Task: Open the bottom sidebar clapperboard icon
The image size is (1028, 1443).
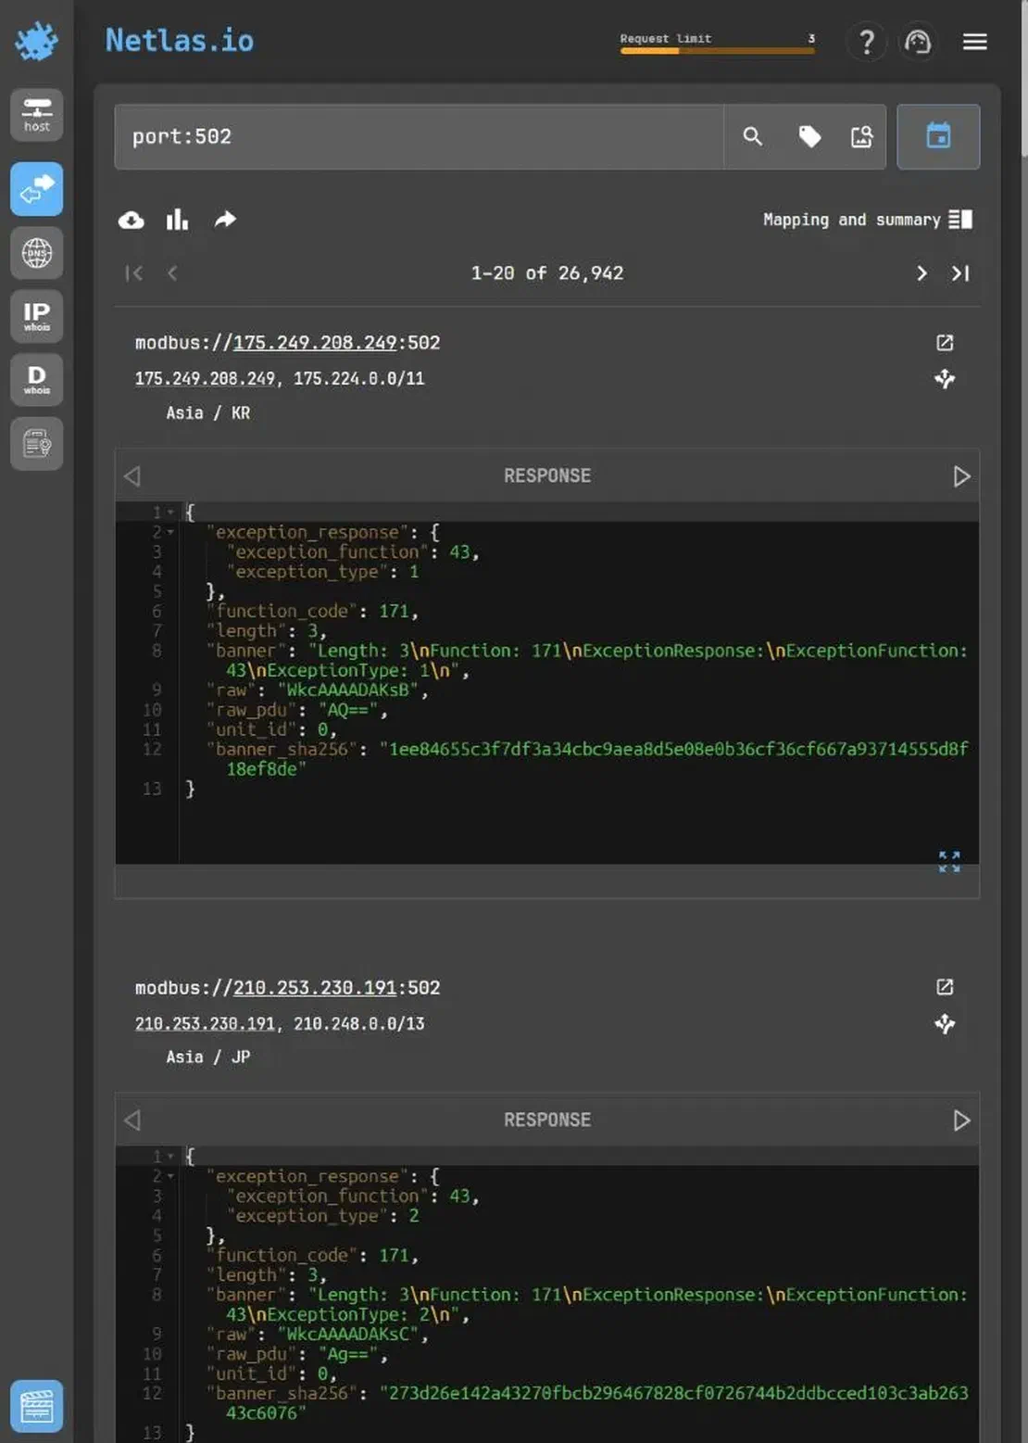Action: coord(37,1406)
